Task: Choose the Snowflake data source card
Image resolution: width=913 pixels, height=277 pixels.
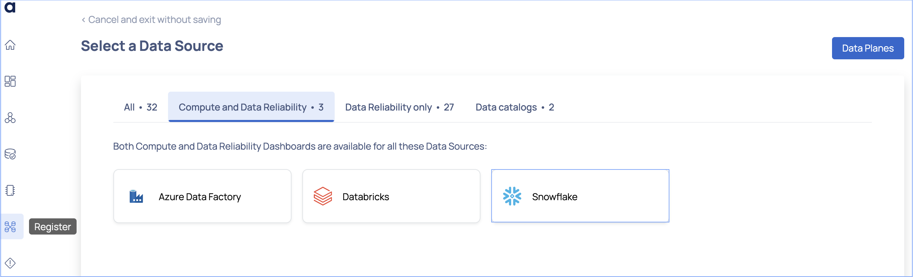Action: (x=580, y=196)
